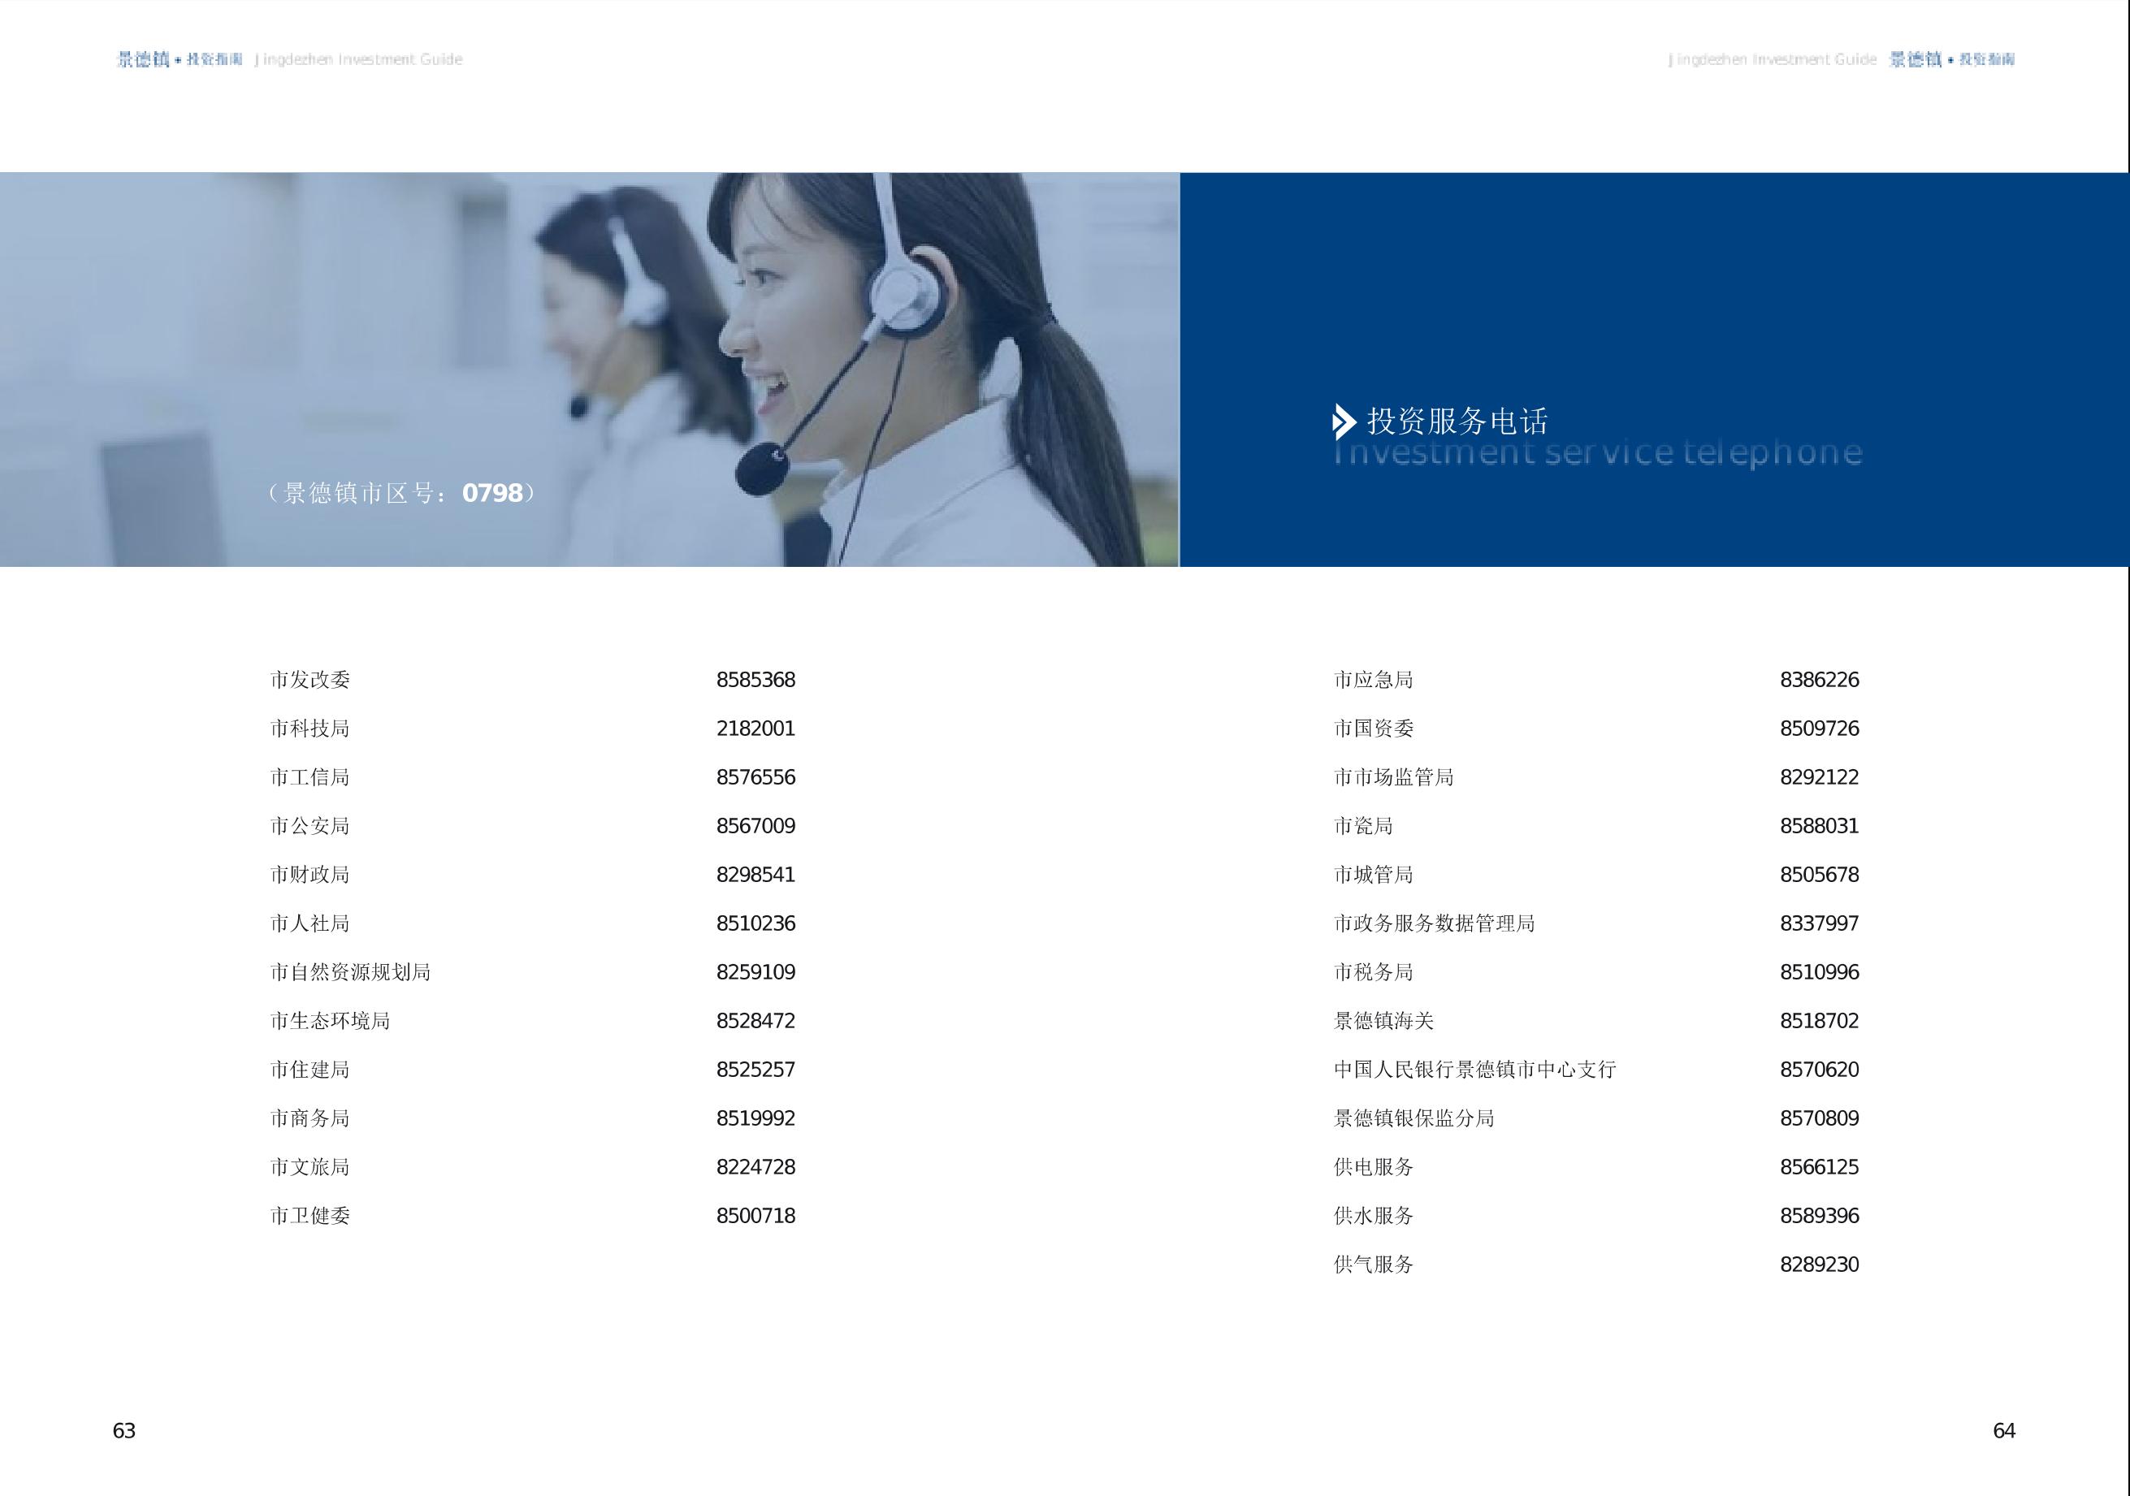Click the 市卫健委 entry

pos(310,1216)
